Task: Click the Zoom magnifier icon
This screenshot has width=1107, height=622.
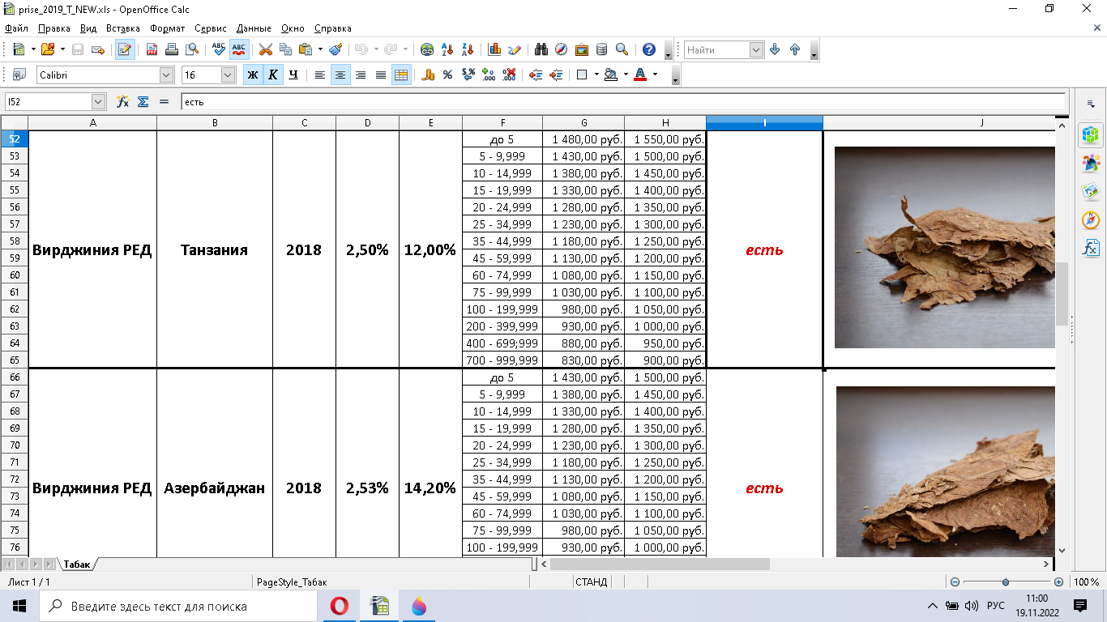Action: click(622, 49)
